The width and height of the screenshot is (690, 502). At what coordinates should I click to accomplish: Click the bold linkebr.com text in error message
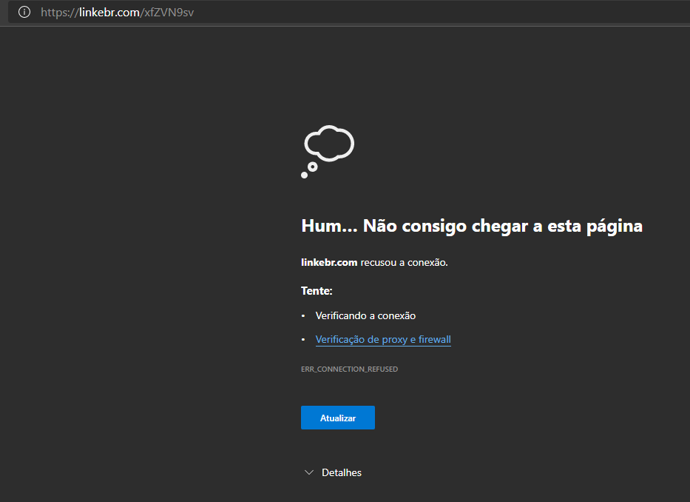pos(329,262)
